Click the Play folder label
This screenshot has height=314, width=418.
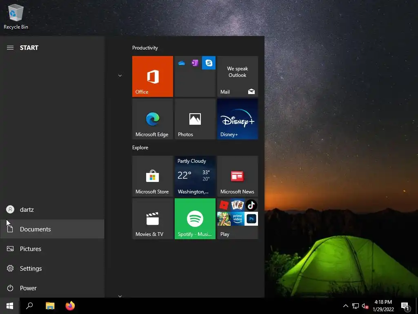(x=225, y=234)
